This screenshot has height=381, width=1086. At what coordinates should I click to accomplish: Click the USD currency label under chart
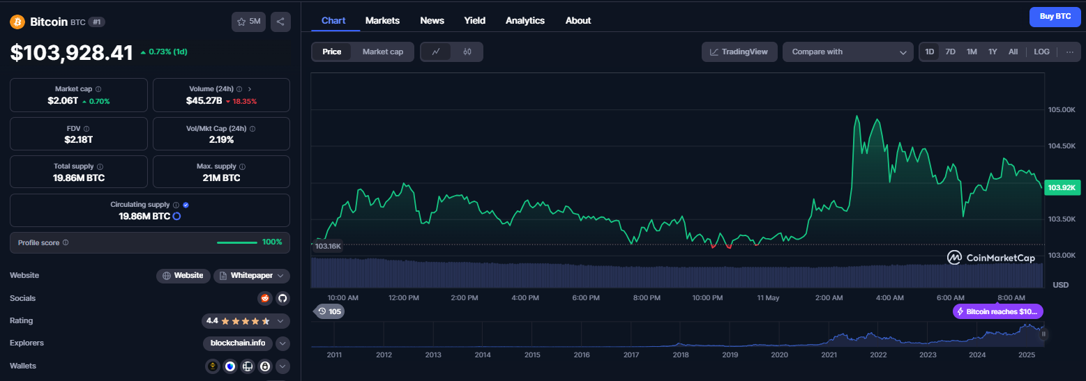pyautogui.click(x=1060, y=285)
